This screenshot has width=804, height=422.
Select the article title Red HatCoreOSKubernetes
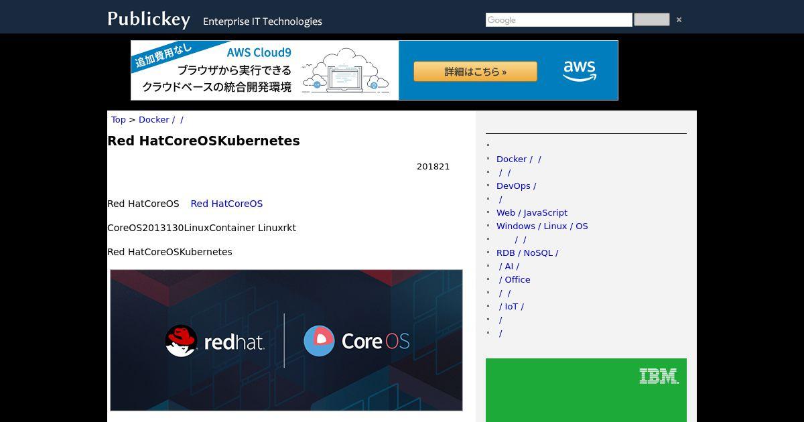(x=204, y=141)
